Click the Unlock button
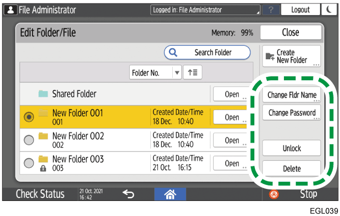Screen dimensions: 340x216 tap(291, 148)
